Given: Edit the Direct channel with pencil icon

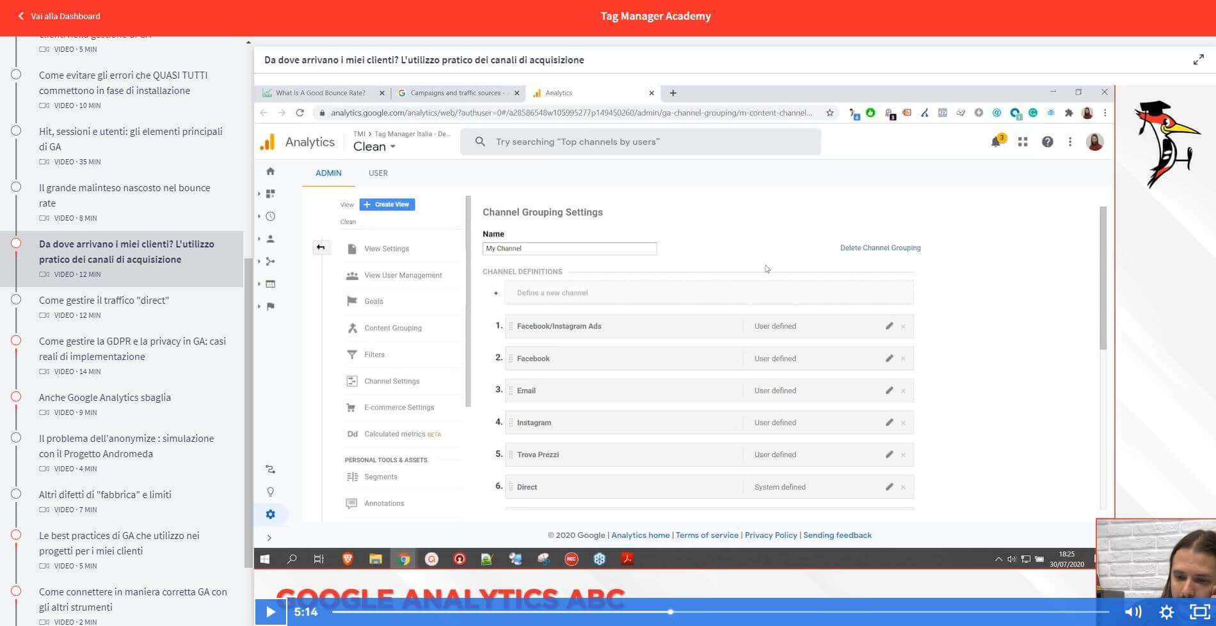Looking at the screenshot, I should point(889,487).
